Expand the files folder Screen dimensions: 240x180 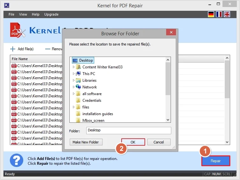(x=74, y=107)
